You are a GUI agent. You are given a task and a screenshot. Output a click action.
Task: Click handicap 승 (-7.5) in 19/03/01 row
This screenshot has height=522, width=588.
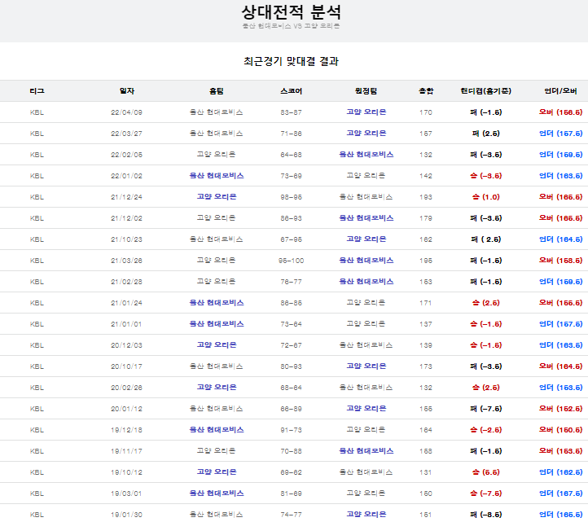coord(486,493)
